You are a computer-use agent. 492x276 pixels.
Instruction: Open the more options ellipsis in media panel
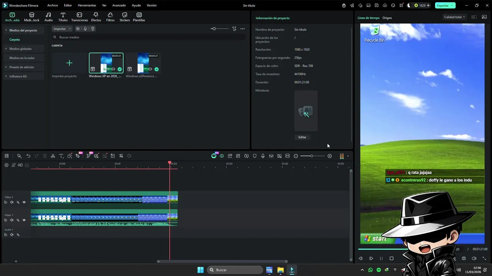(x=243, y=29)
